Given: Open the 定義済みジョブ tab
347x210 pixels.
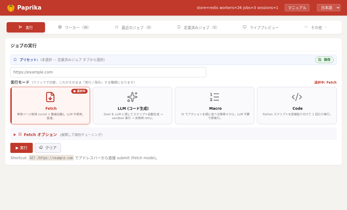Looking at the screenshot, I should (x=197, y=27).
